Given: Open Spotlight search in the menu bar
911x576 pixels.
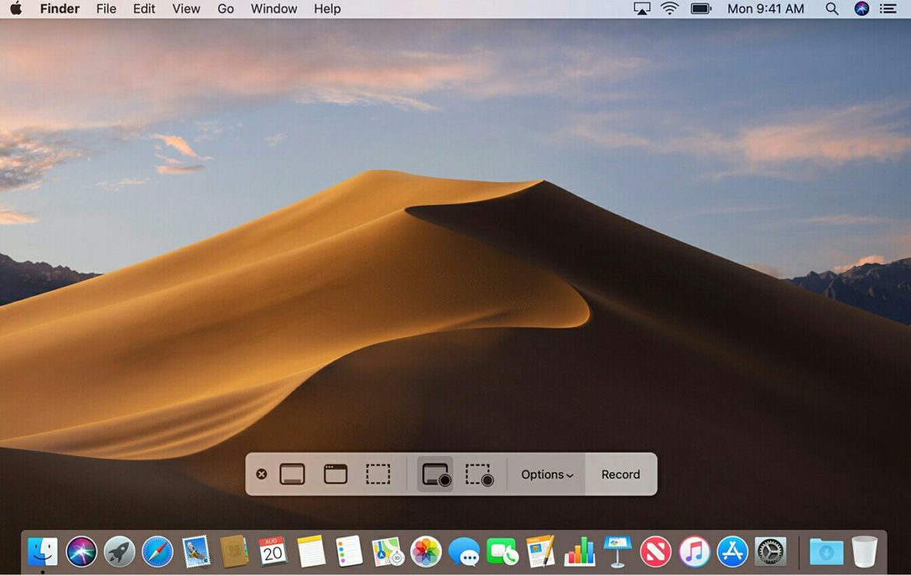Looking at the screenshot, I should pos(832,9).
